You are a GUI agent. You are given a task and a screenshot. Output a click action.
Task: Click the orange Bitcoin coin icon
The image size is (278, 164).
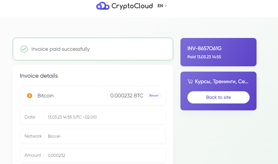(x=30, y=96)
